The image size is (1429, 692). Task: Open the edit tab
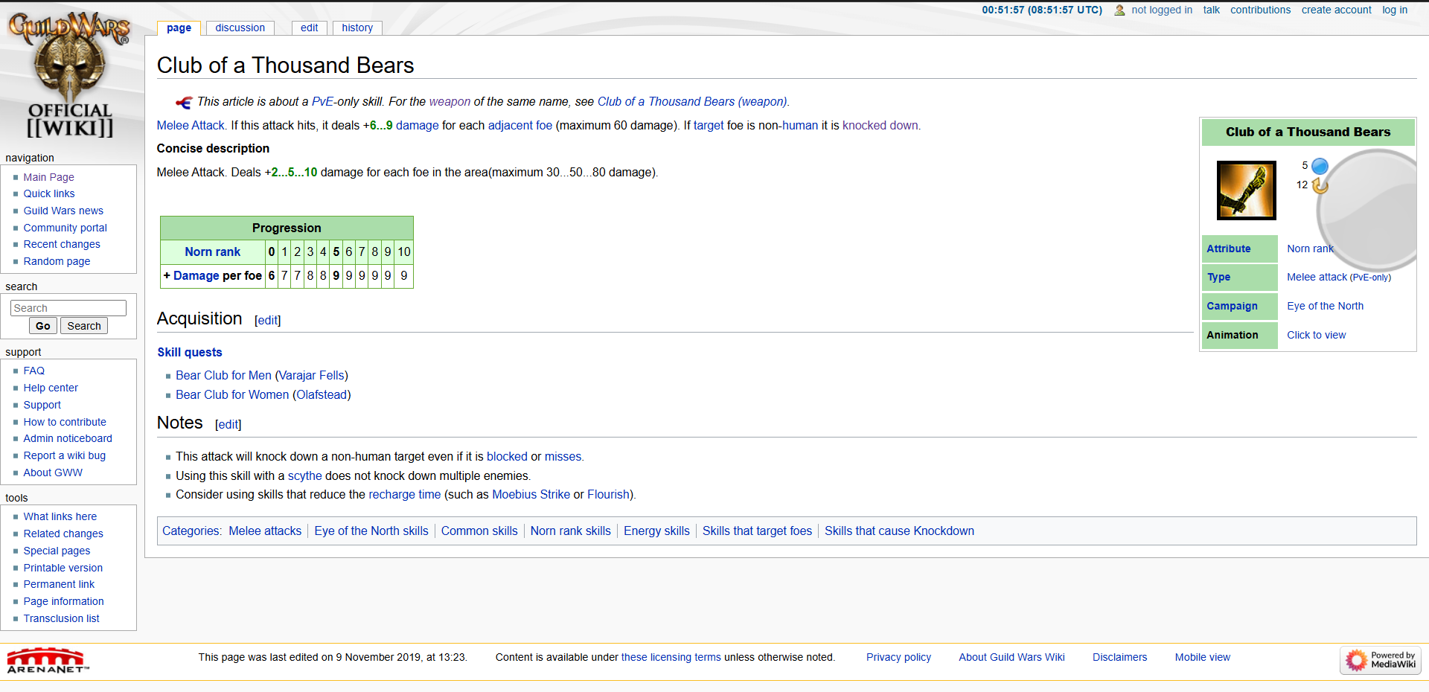309,28
